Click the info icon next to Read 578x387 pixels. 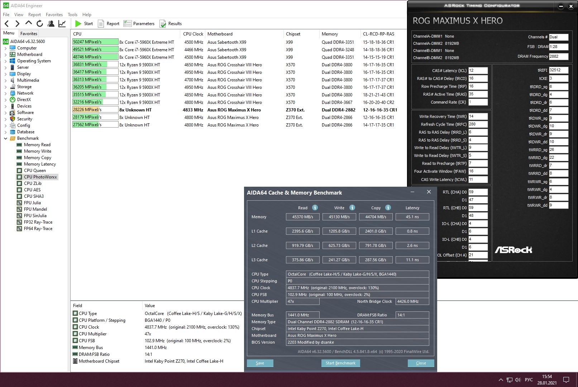pos(315,208)
